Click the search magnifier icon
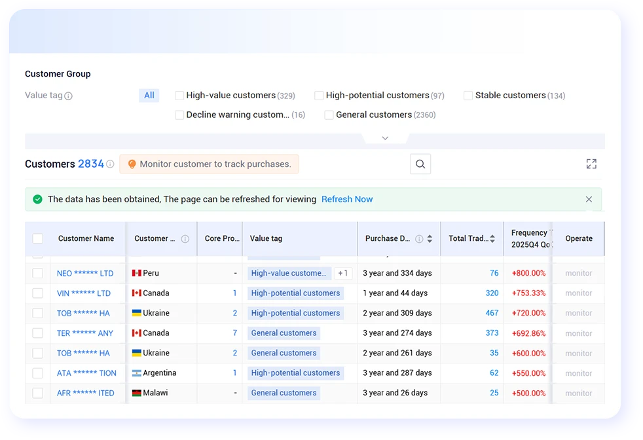The image size is (643, 440). coord(420,164)
